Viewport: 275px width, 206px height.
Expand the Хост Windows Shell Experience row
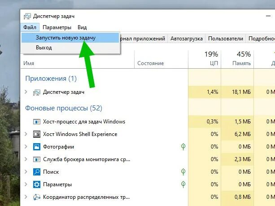pos(26,134)
